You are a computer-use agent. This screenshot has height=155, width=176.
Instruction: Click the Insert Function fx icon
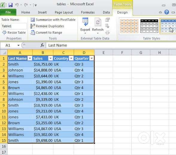click(42, 45)
